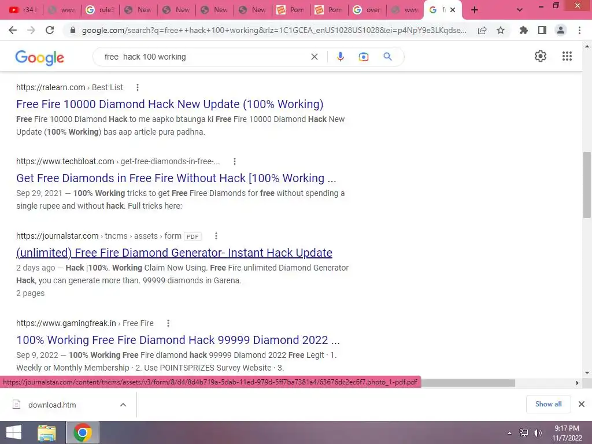The height and width of the screenshot is (444, 592).
Task: Click the vertical scrollbar thumb
Action: point(587,185)
